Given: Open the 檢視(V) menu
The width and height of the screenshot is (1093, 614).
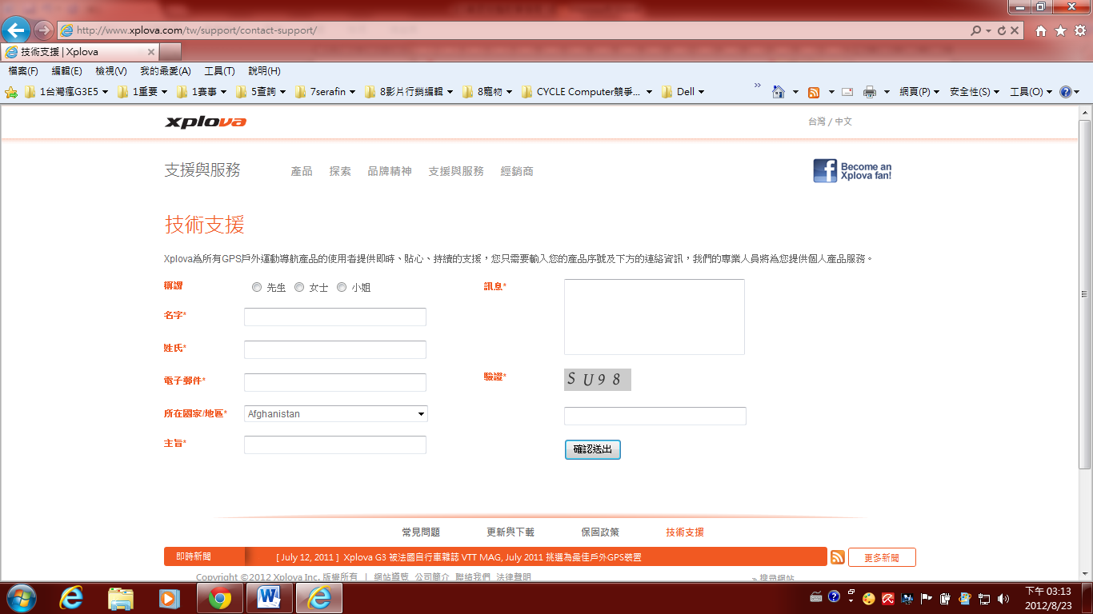Looking at the screenshot, I should (110, 71).
